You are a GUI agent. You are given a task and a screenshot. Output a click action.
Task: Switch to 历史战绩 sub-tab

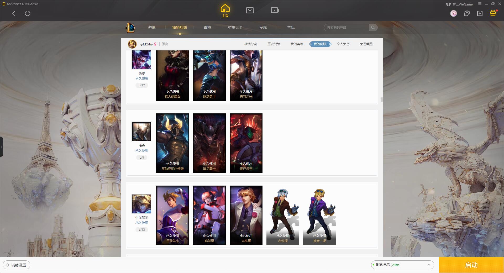[x=274, y=44]
